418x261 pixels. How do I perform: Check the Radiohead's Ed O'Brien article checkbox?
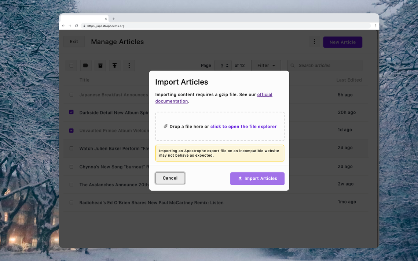pyautogui.click(x=71, y=202)
